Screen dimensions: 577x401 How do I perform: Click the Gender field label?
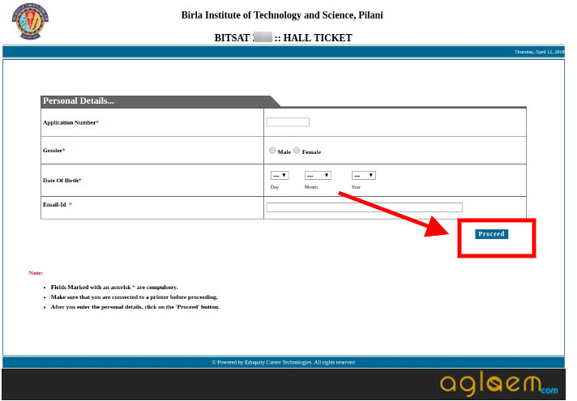point(53,151)
